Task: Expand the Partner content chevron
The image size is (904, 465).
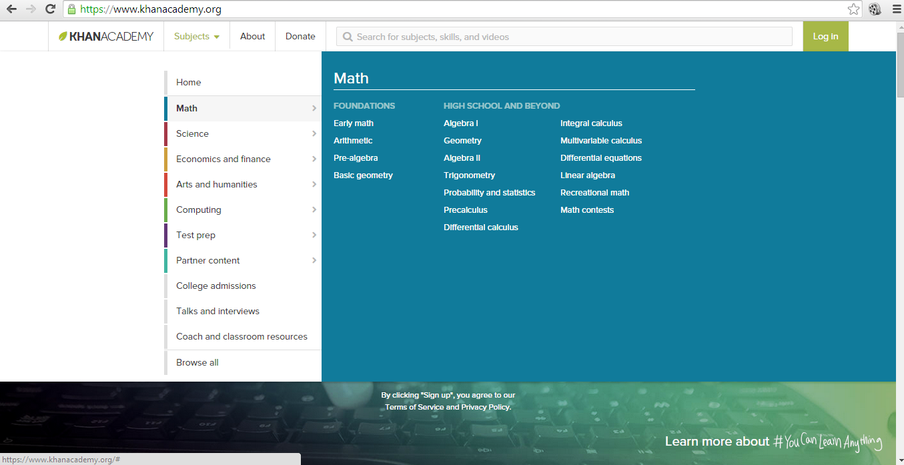Action: click(x=314, y=260)
